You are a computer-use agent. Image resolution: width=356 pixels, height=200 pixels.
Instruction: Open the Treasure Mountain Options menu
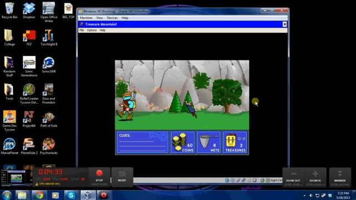92,30
